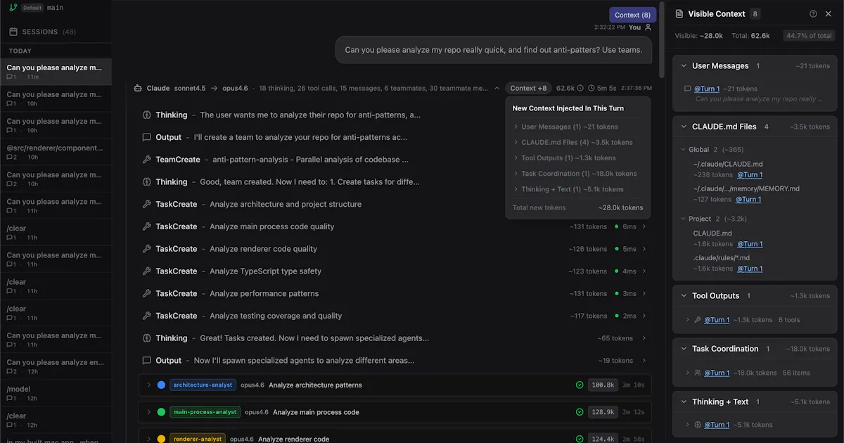This screenshot has width=844, height=443.
Task: Click the blue dot on the architecture-analyst row
Action: (161, 385)
